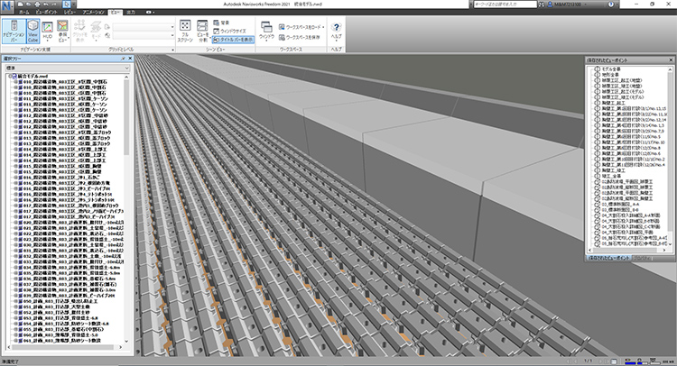Open the upper grid selection combo box
Image resolution: width=677 pixels, height=366 pixels.
[x=144, y=27]
